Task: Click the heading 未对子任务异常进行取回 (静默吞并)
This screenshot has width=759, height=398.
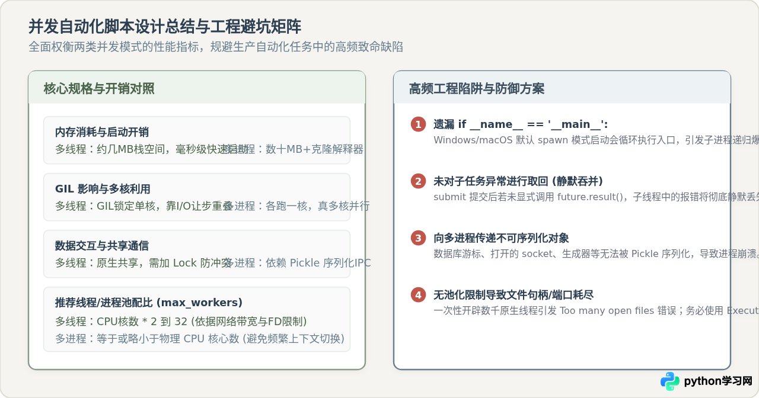Action: (518, 181)
